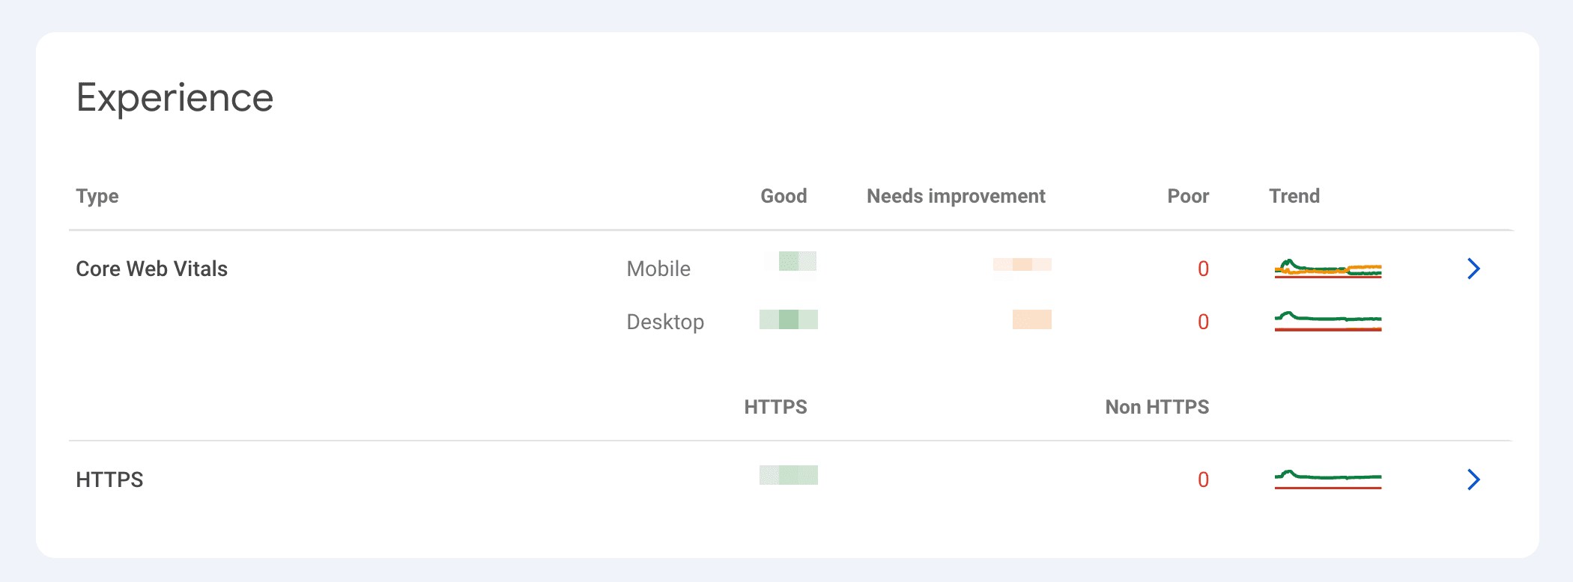Click the Mobile device label
This screenshot has height=582, width=1573.
tap(658, 269)
